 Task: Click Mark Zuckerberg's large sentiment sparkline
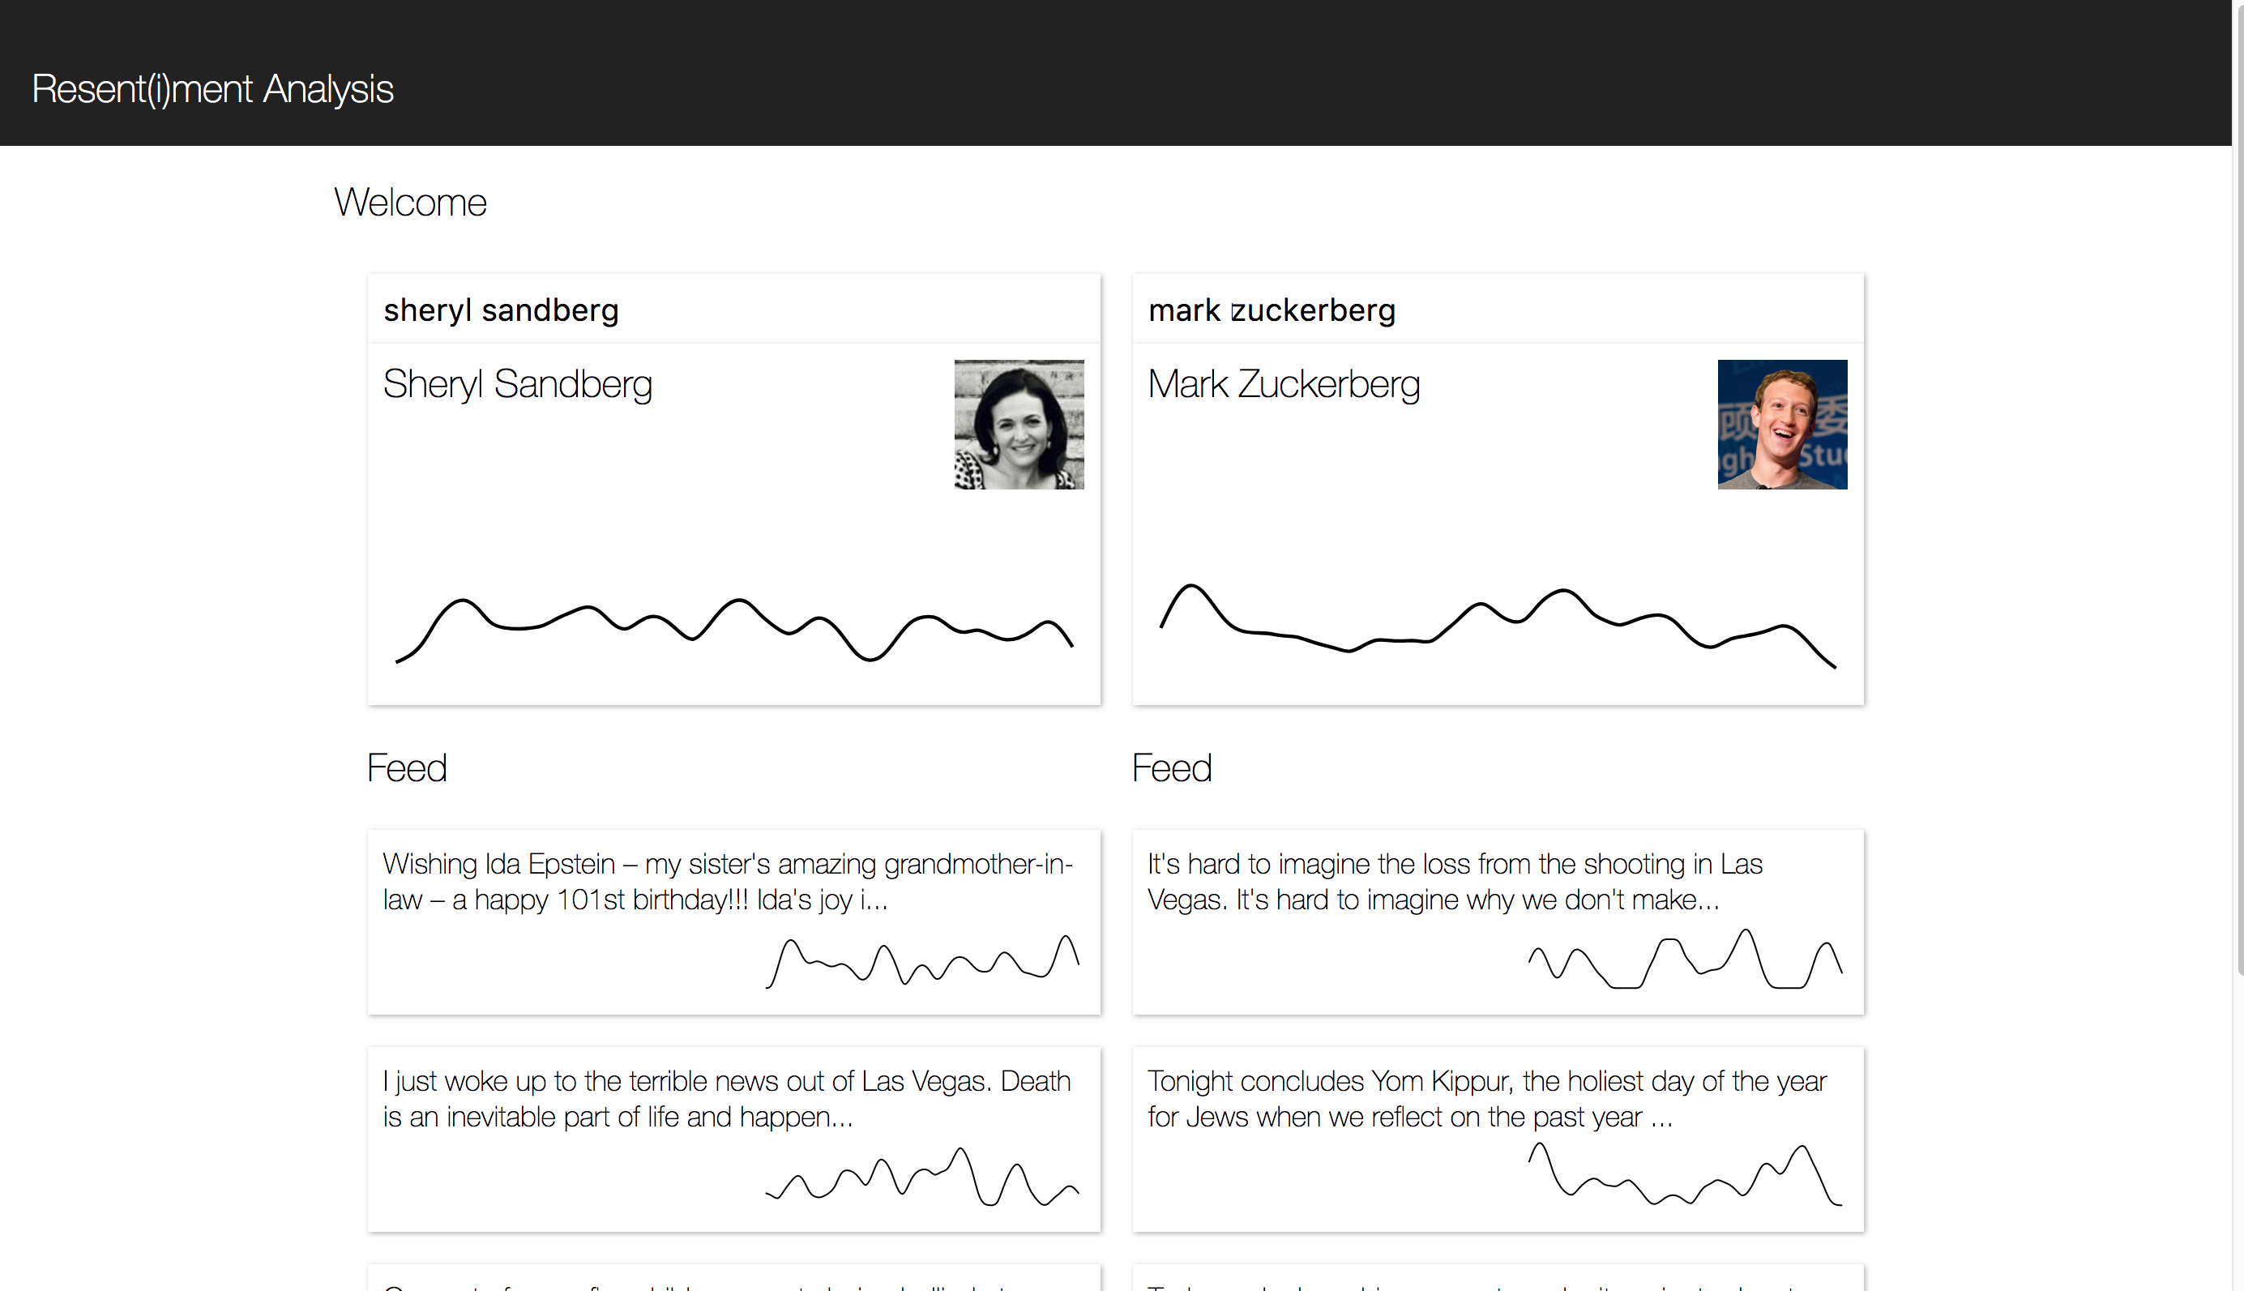(x=1498, y=625)
